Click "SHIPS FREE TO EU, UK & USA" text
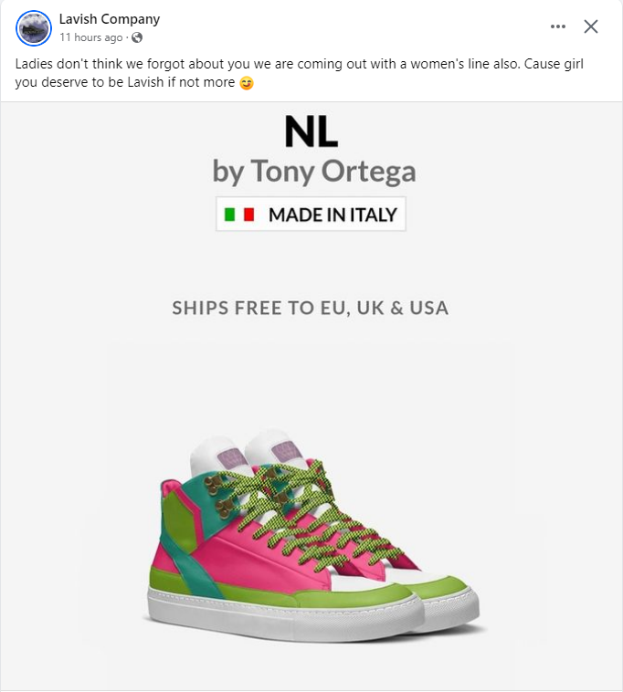Image resolution: width=623 pixels, height=692 pixels. click(x=311, y=308)
